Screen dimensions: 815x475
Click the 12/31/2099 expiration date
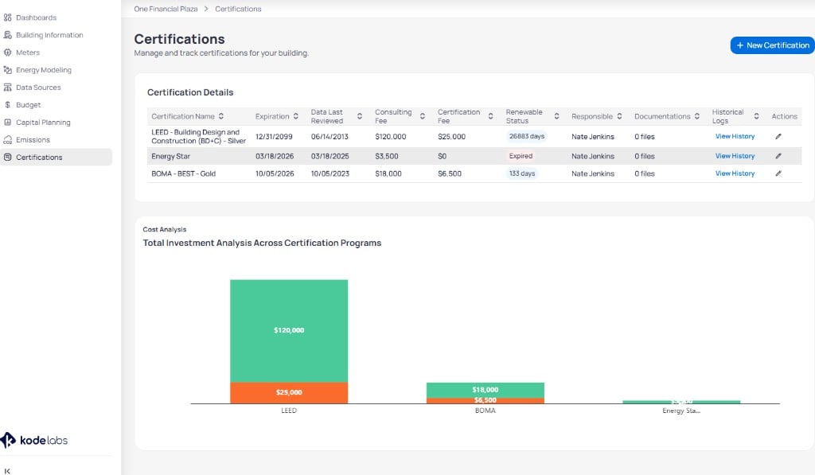(x=274, y=137)
